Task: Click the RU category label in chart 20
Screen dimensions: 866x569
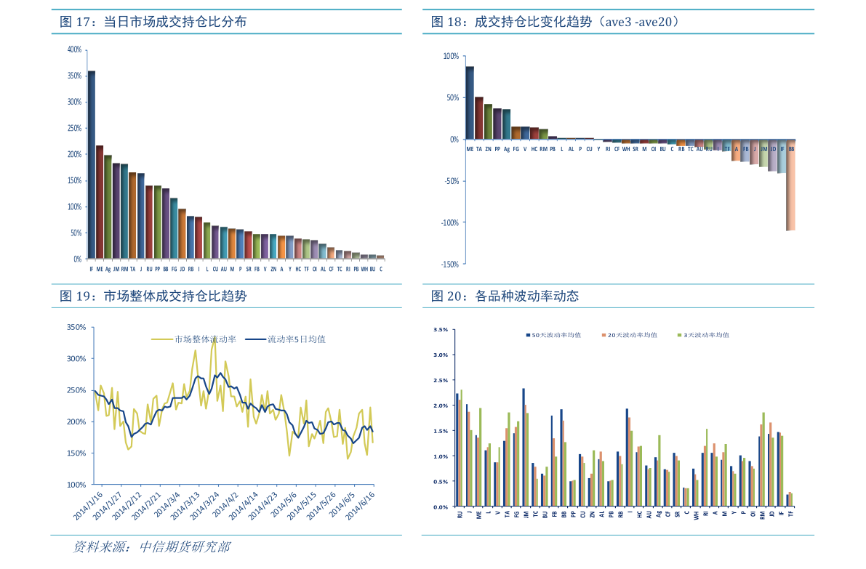Action: [x=460, y=514]
